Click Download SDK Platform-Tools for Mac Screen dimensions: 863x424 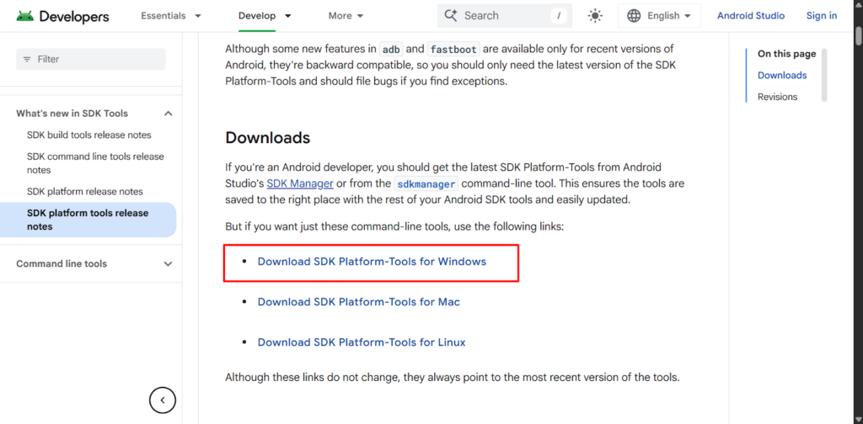[x=358, y=302]
